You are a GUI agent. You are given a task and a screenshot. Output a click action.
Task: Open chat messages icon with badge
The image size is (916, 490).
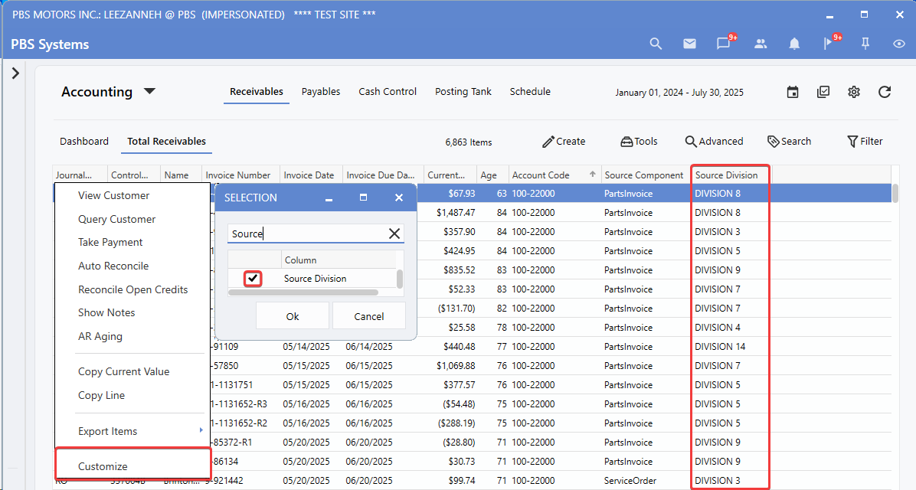point(724,44)
